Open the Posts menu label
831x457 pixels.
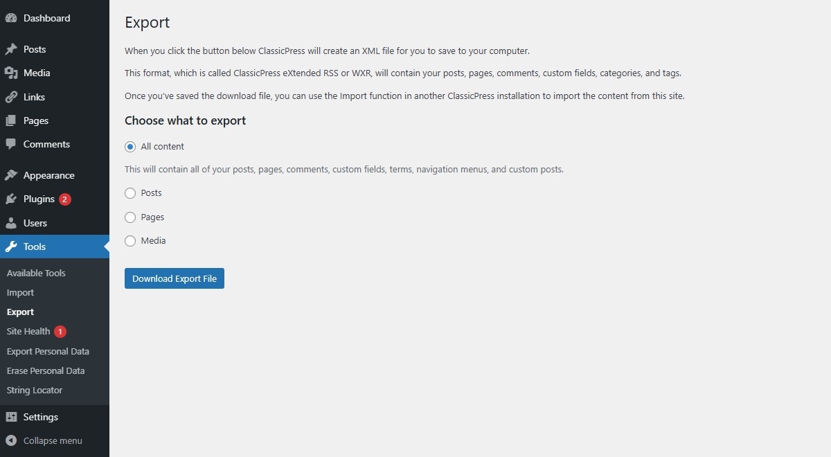coord(35,49)
